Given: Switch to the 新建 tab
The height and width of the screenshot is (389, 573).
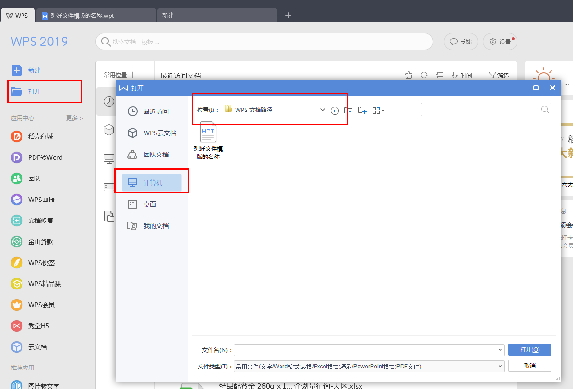Looking at the screenshot, I should pyautogui.click(x=217, y=16).
